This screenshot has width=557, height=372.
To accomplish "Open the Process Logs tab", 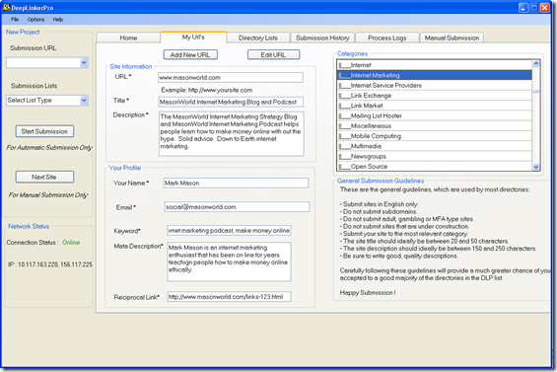I will point(386,37).
